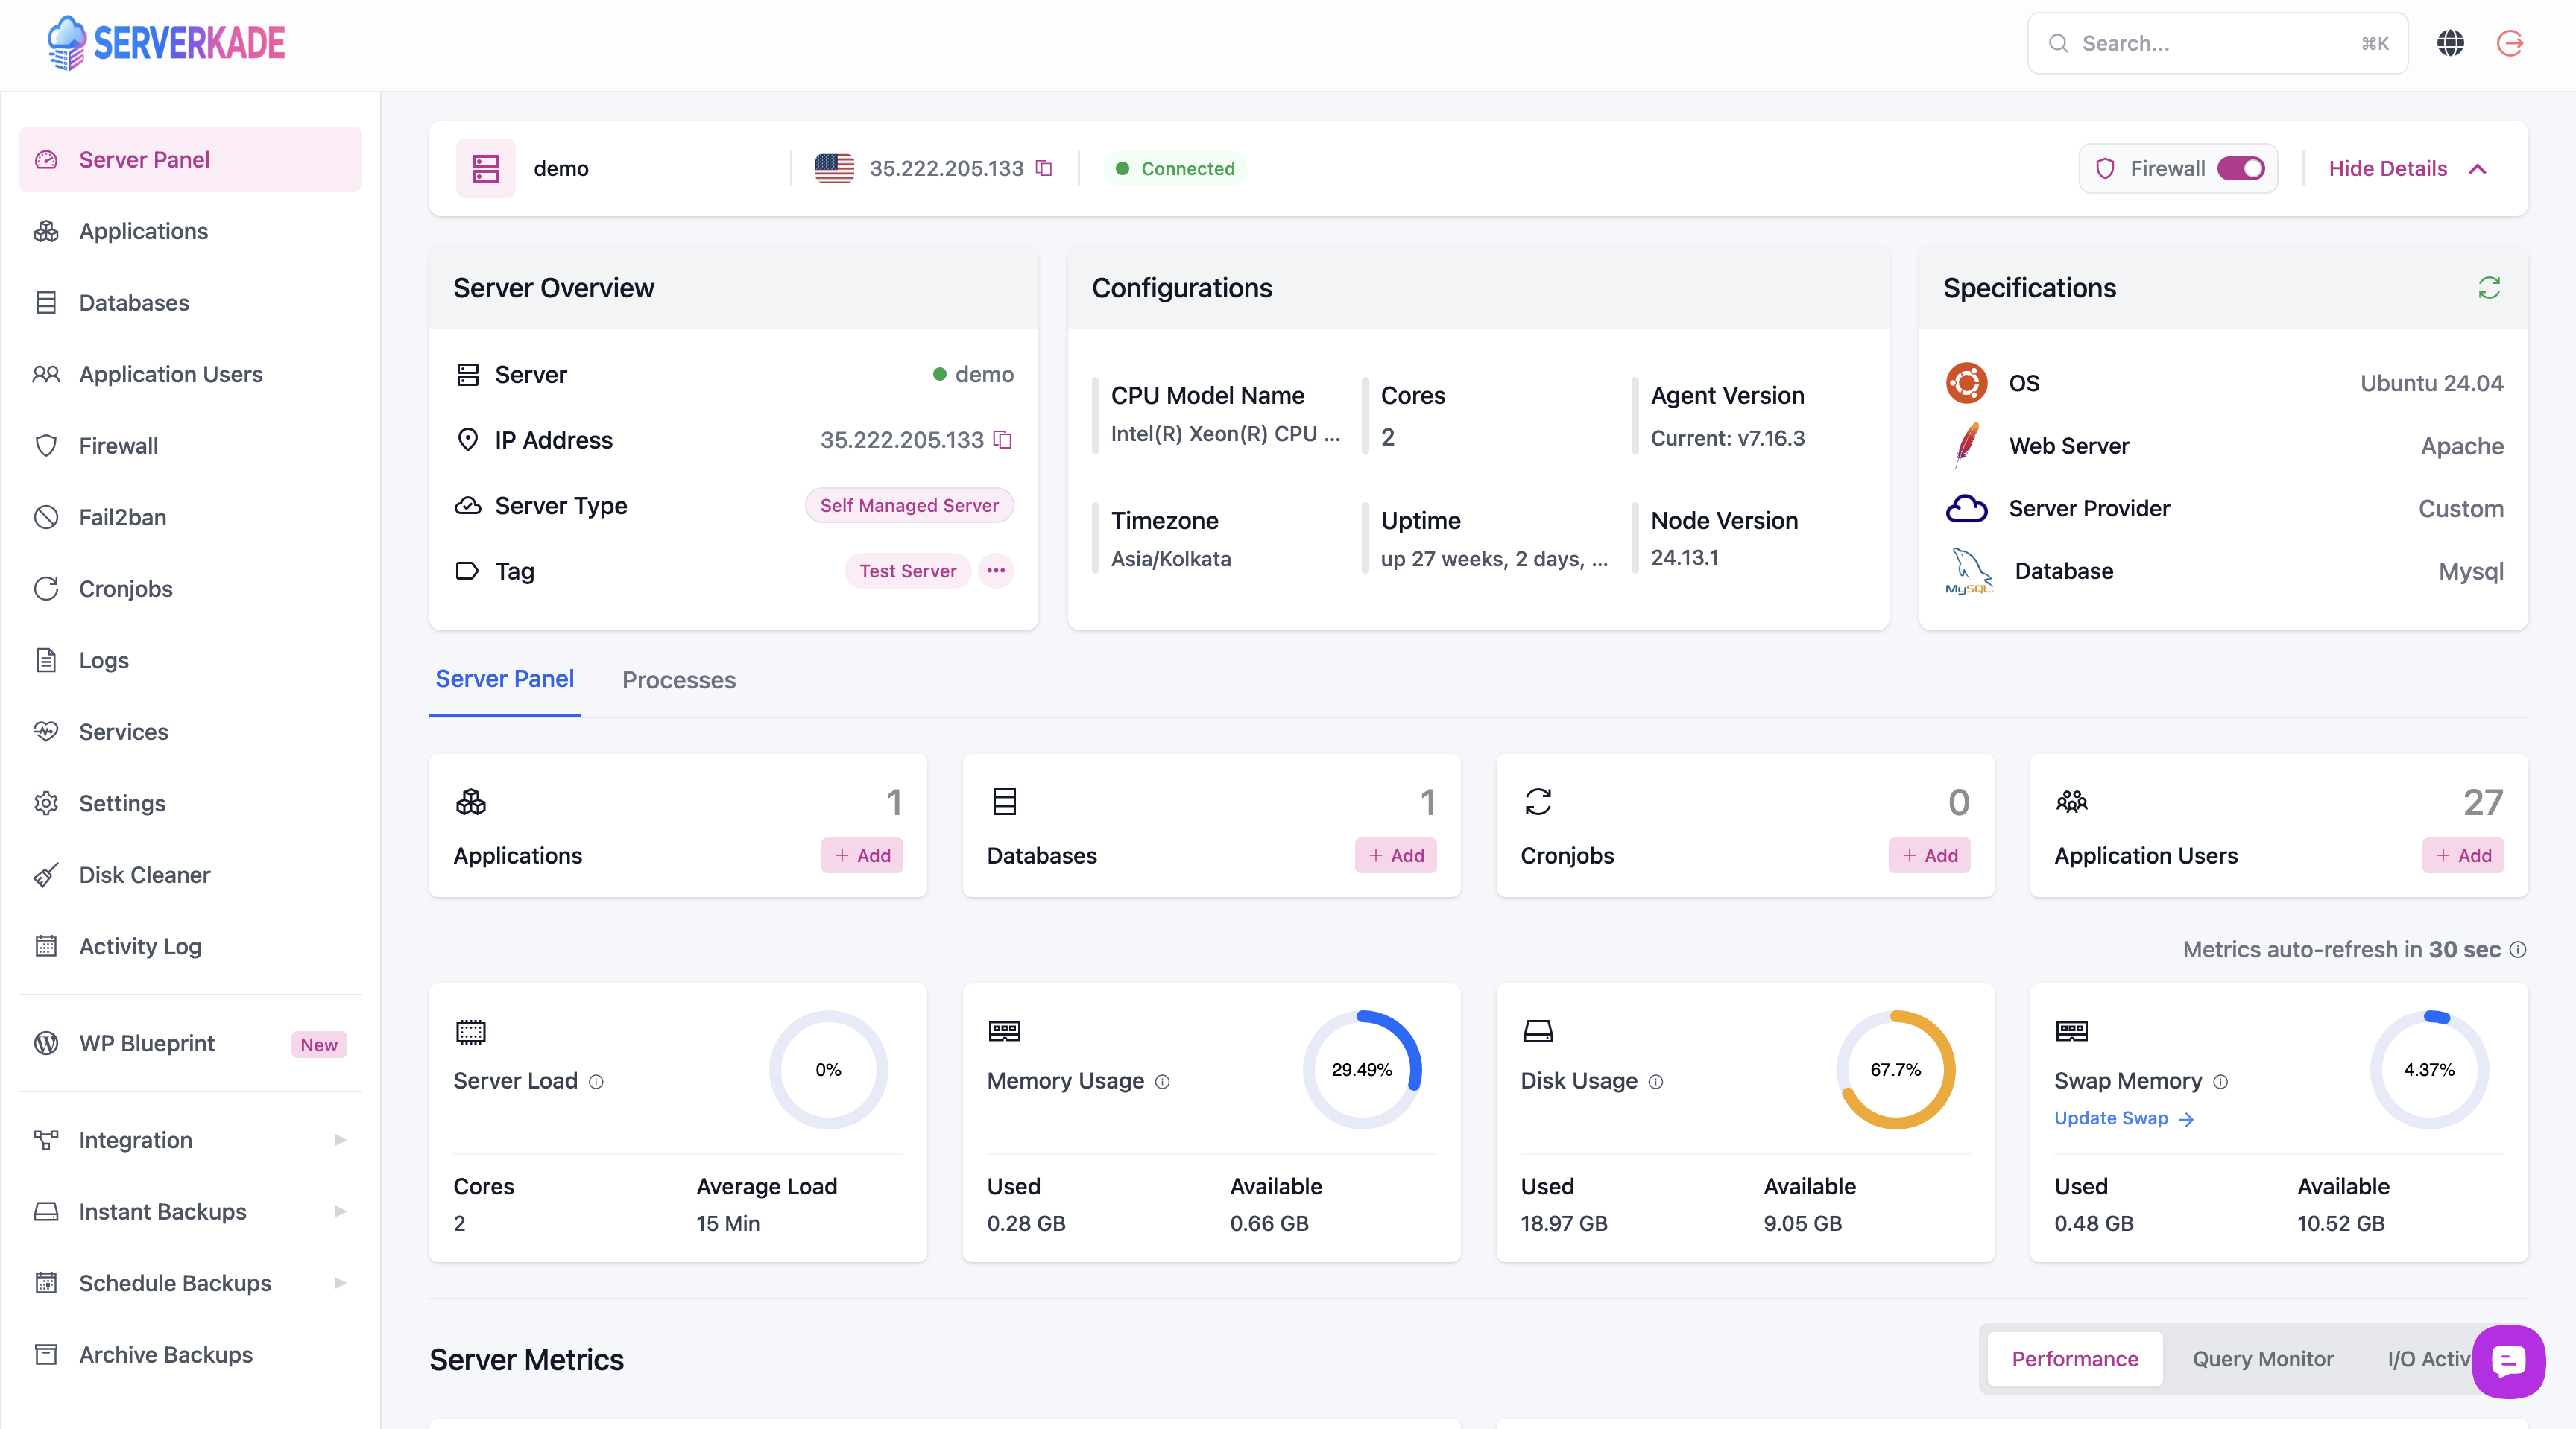The height and width of the screenshot is (1429, 2576).
Task: Click the demo server icon in header
Action: (486, 168)
